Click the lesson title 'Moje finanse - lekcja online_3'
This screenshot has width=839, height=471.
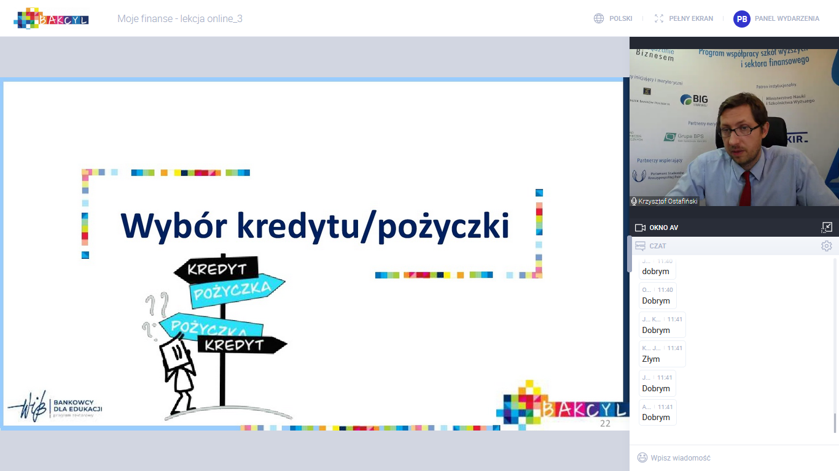180,18
